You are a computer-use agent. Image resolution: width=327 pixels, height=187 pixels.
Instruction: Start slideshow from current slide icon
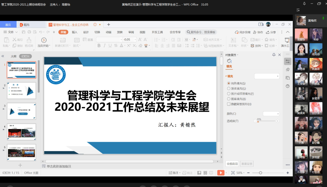[44, 40]
